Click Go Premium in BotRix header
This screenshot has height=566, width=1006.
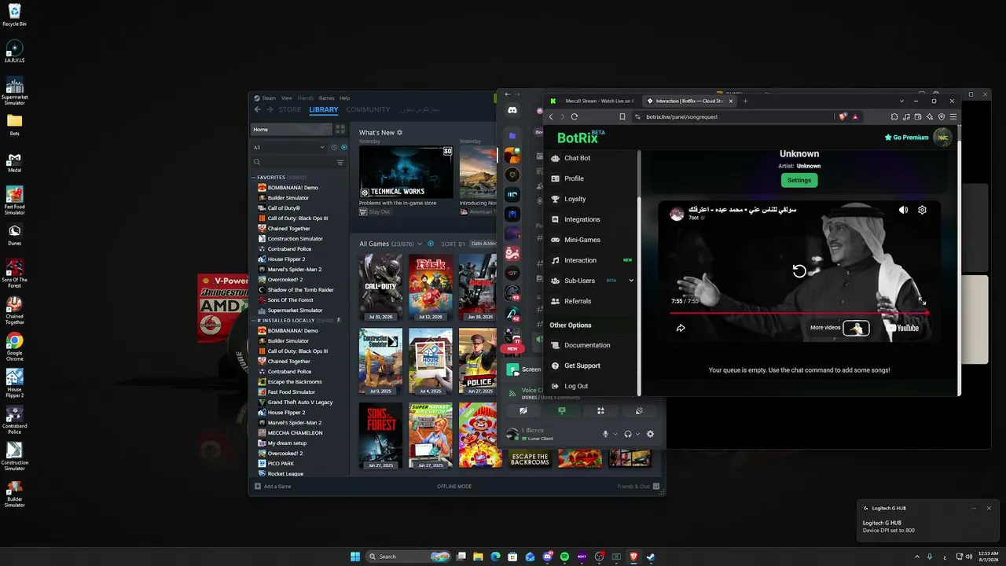pyautogui.click(x=906, y=138)
